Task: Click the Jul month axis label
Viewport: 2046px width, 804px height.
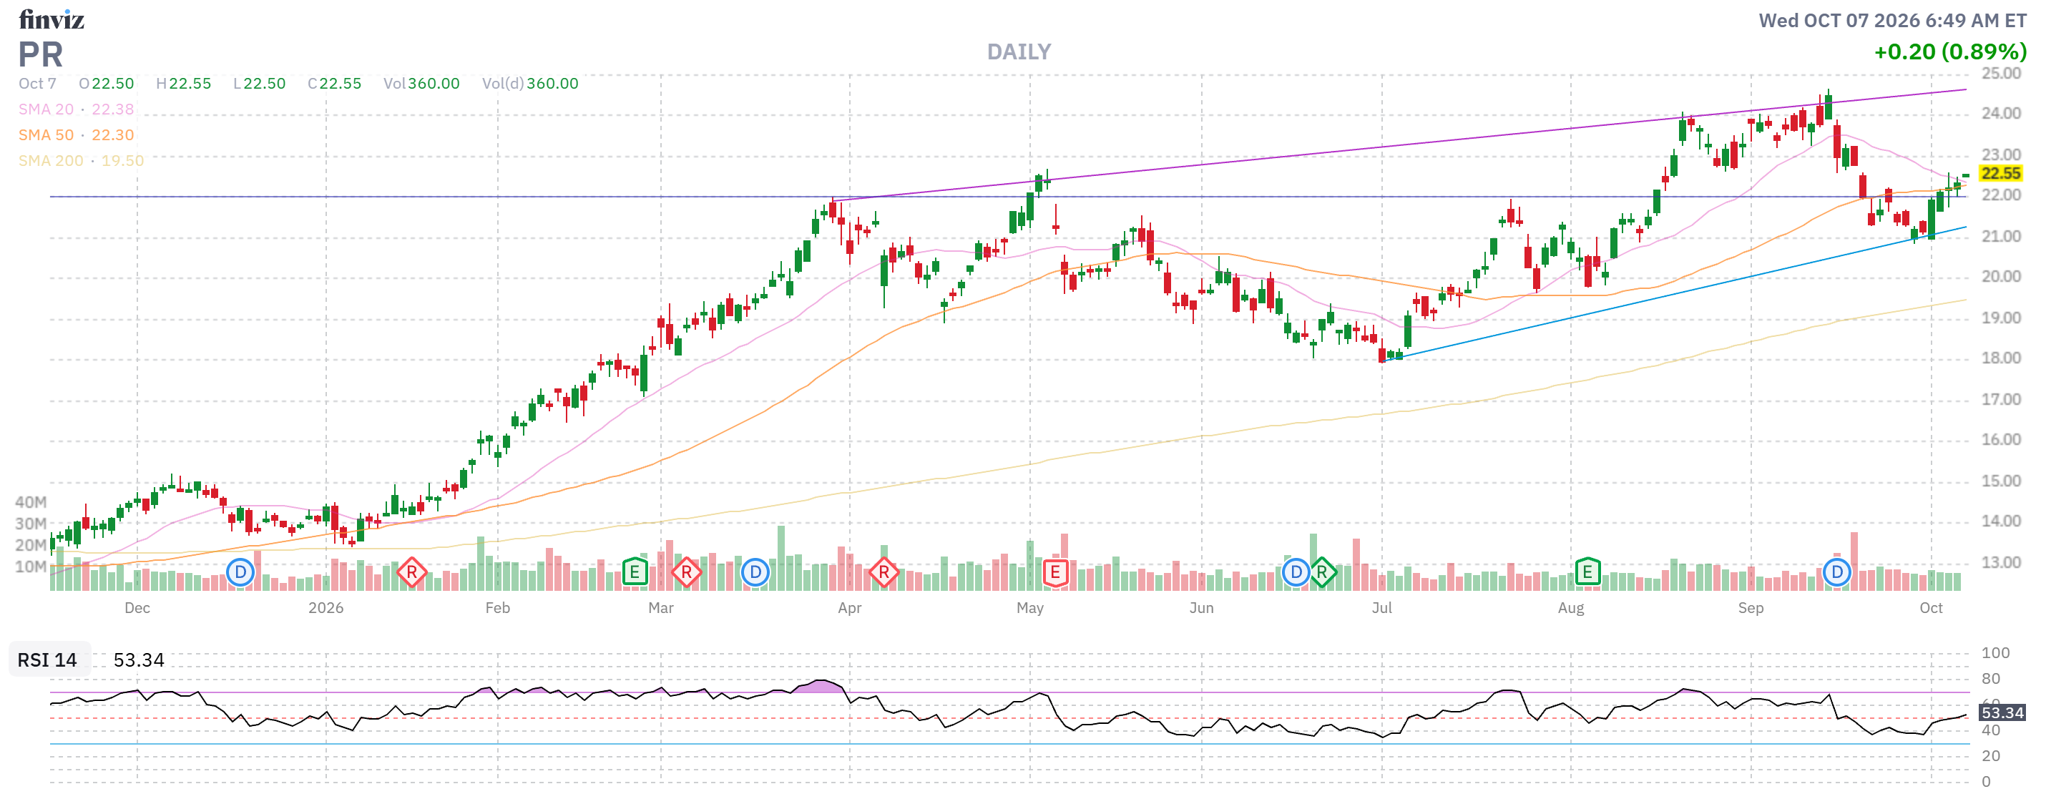Action: point(1381,608)
